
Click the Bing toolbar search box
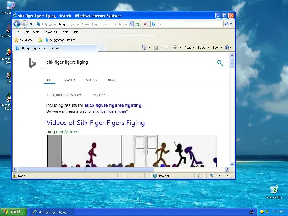pyautogui.click(x=186, y=24)
